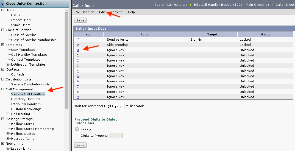Open the * key link

(78, 40)
